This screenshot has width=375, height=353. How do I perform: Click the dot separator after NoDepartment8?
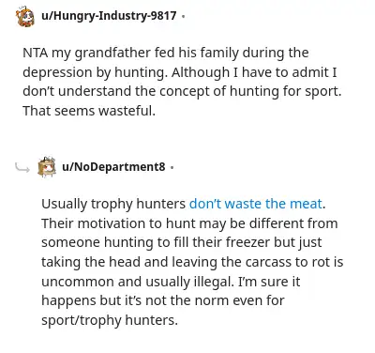tap(172, 167)
